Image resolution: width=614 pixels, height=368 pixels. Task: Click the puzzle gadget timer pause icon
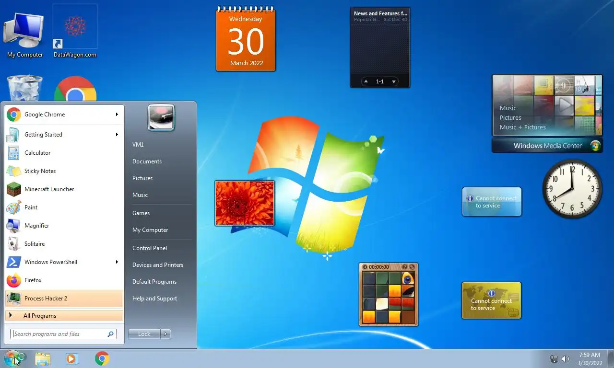coord(365,267)
